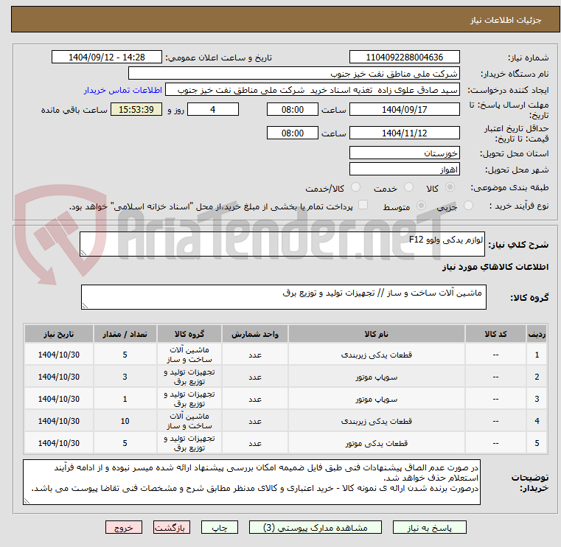Click the resize handle of description box
The width and height of the screenshot is (561, 547).
(x=84, y=253)
